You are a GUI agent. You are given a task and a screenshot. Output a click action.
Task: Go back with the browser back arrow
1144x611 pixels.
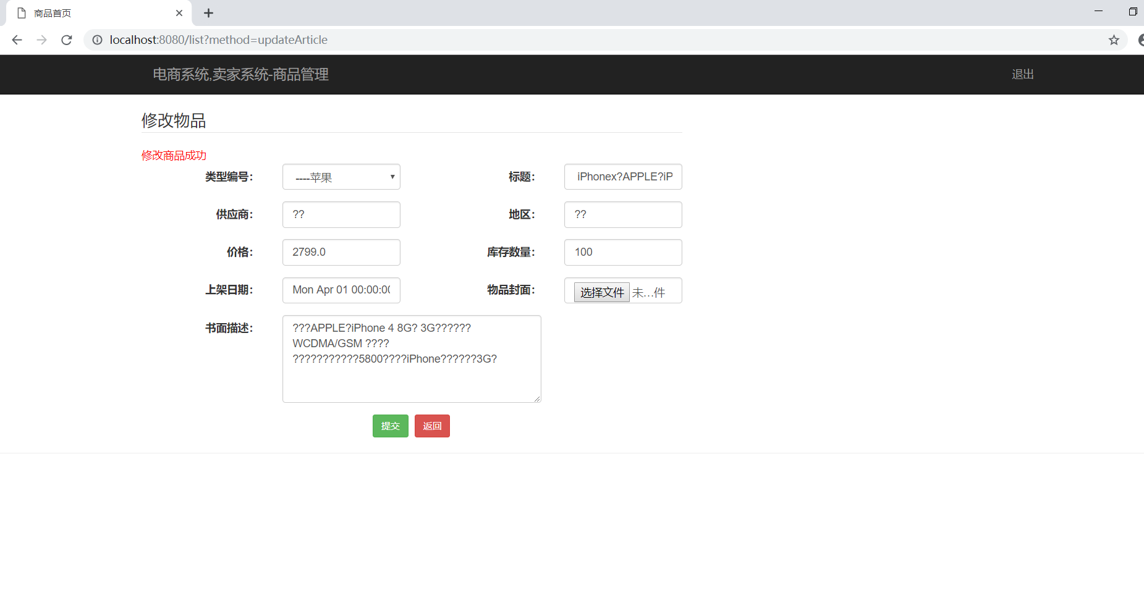coord(17,40)
